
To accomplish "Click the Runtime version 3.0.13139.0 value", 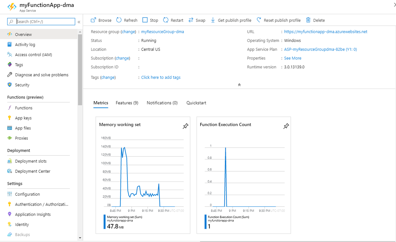I will coord(294,67).
